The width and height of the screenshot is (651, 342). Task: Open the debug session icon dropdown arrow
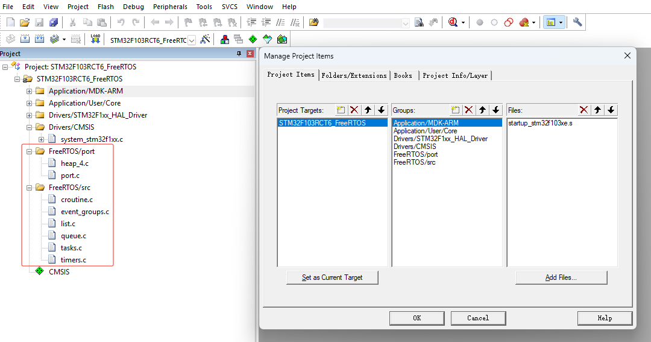(463, 22)
